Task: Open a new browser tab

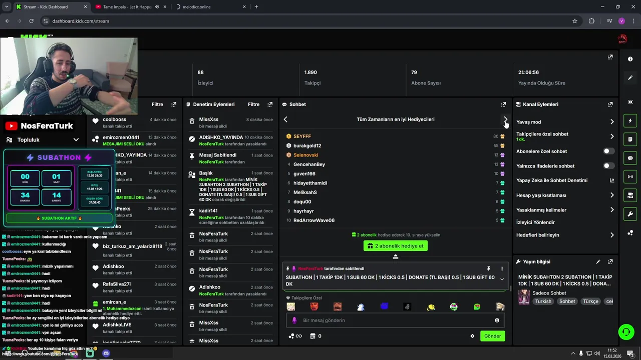Action: point(256,7)
